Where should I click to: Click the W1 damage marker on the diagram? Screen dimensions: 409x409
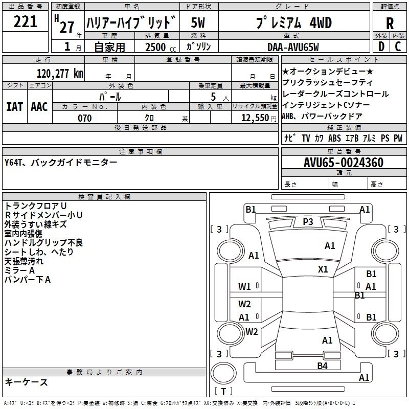244,287
